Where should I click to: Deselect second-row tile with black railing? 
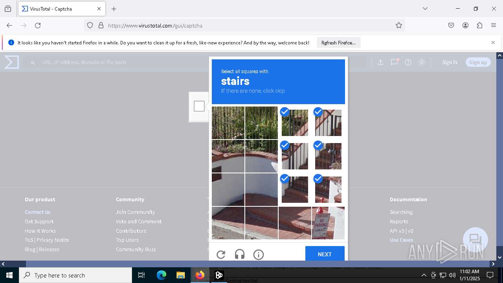(x=295, y=156)
